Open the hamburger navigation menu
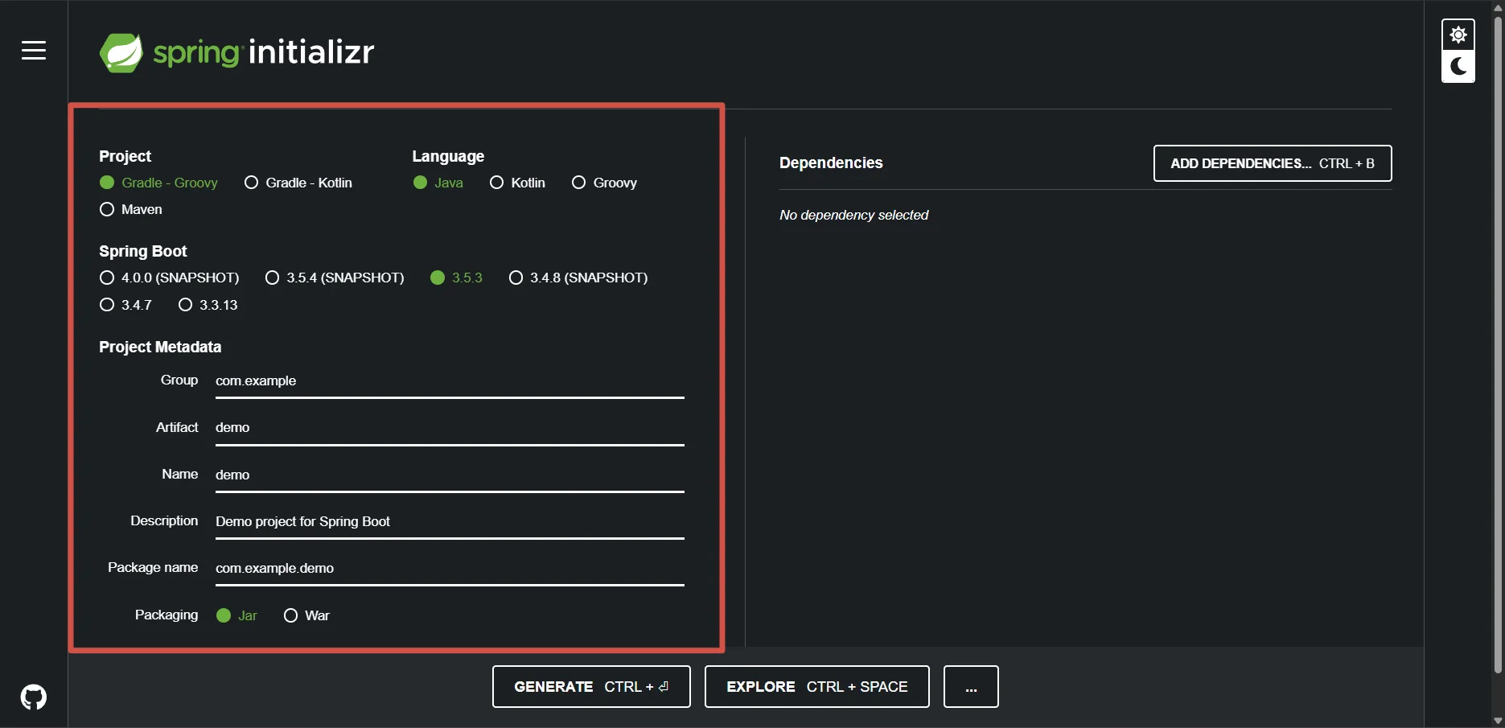The height and width of the screenshot is (728, 1505). click(34, 51)
